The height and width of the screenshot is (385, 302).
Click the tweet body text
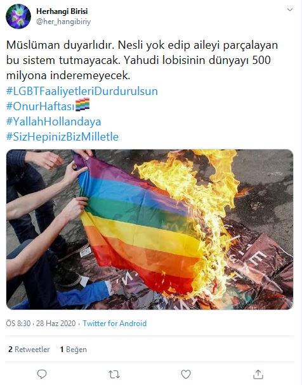coord(142,60)
